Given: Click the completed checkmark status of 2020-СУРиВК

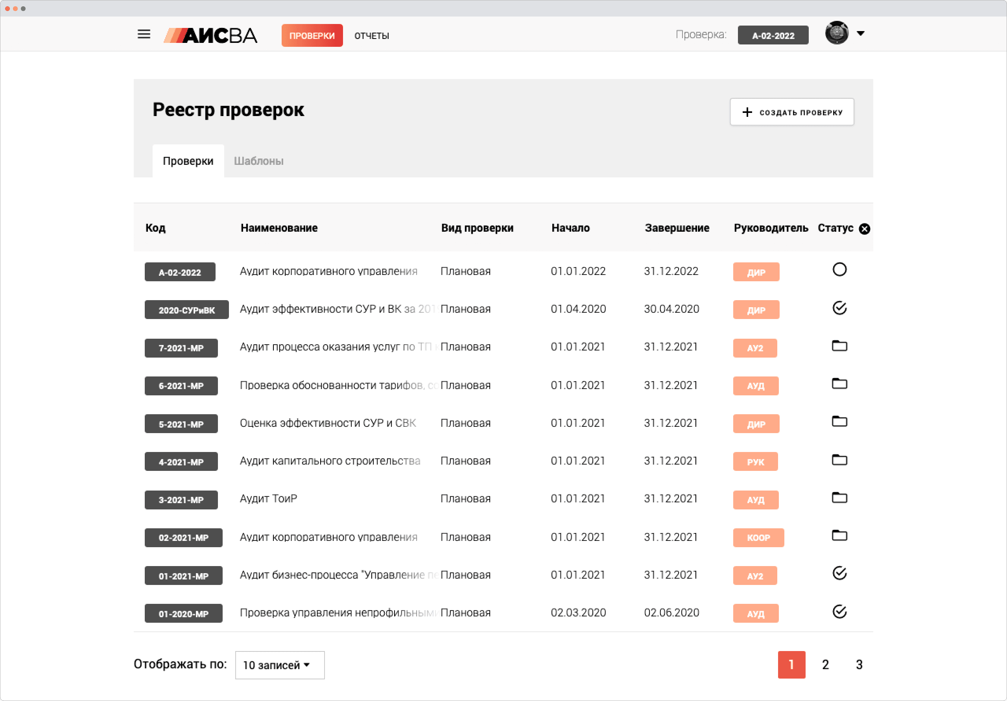Looking at the screenshot, I should (x=839, y=308).
